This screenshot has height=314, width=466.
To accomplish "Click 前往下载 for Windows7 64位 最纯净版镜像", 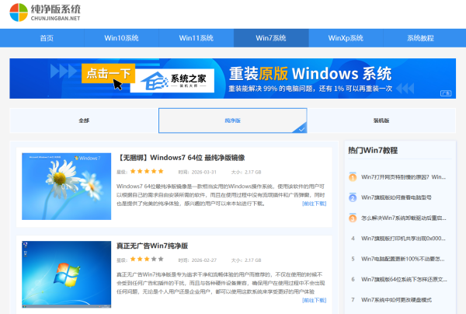I will [314, 204].
